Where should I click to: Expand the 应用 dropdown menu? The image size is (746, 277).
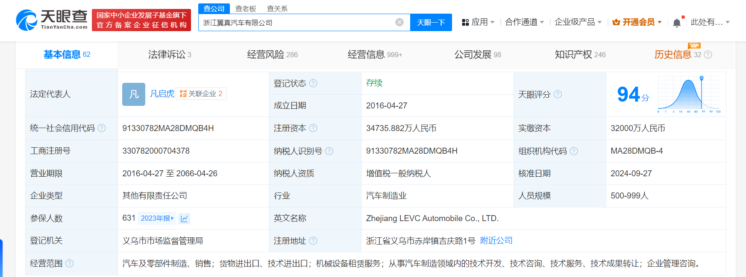click(x=479, y=22)
